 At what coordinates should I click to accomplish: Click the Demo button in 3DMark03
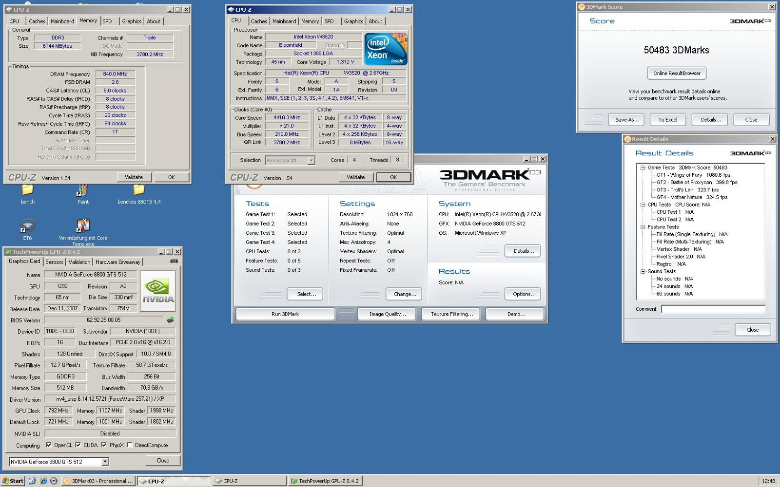coord(516,314)
